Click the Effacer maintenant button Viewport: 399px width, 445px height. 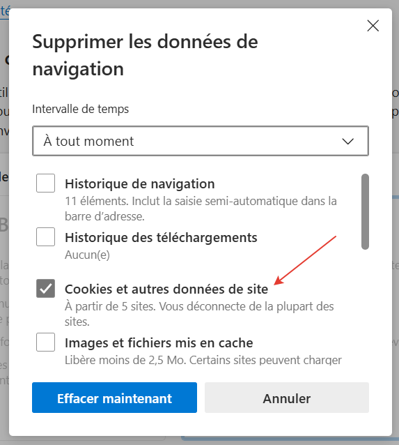click(x=114, y=398)
